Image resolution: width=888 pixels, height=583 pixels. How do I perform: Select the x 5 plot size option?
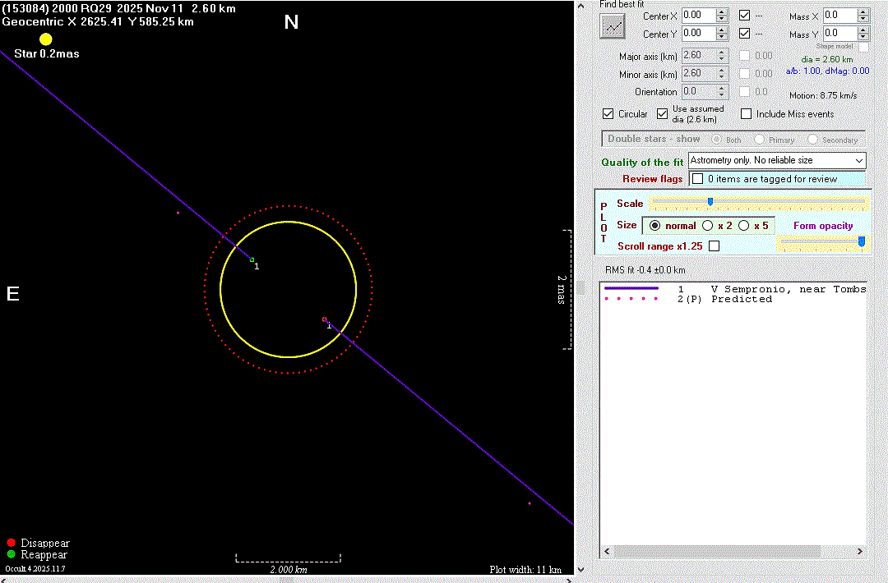click(743, 225)
